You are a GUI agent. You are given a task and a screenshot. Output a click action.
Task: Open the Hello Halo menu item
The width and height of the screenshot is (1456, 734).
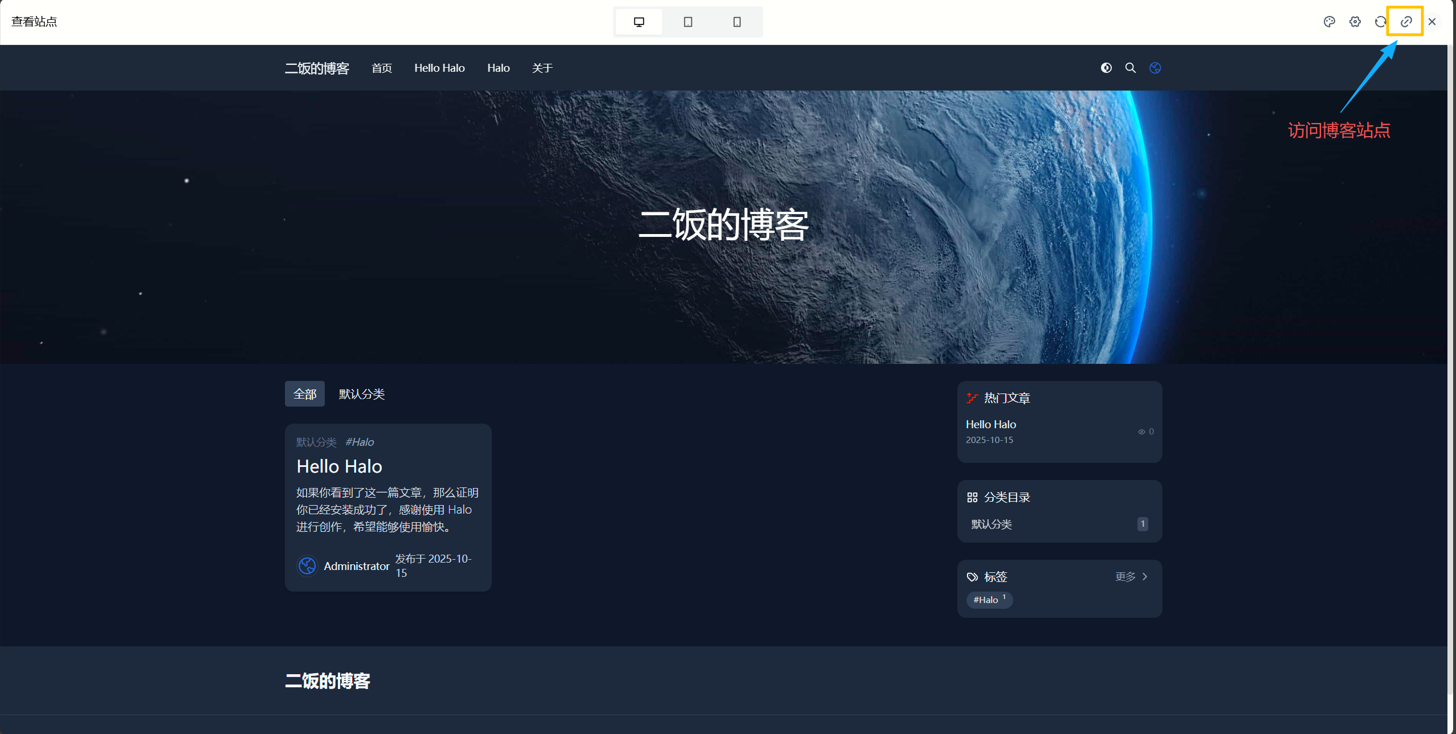click(439, 68)
